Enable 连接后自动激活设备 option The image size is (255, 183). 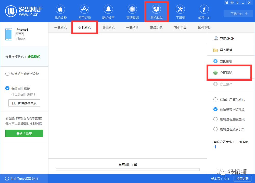[x=8, y=74]
